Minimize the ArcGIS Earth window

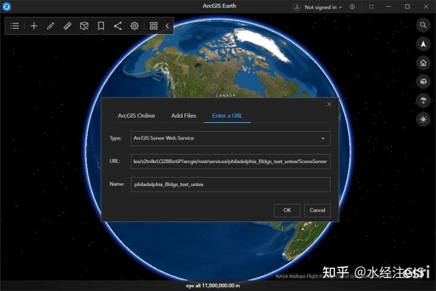pos(389,7)
